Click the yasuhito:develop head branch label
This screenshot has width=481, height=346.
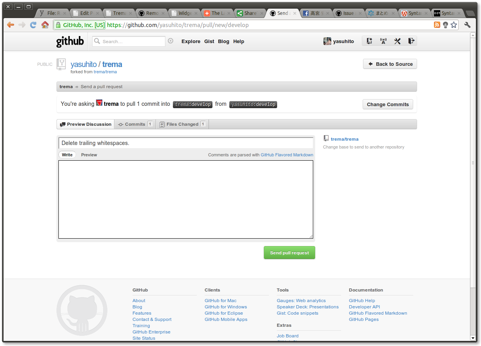(253, 104)
